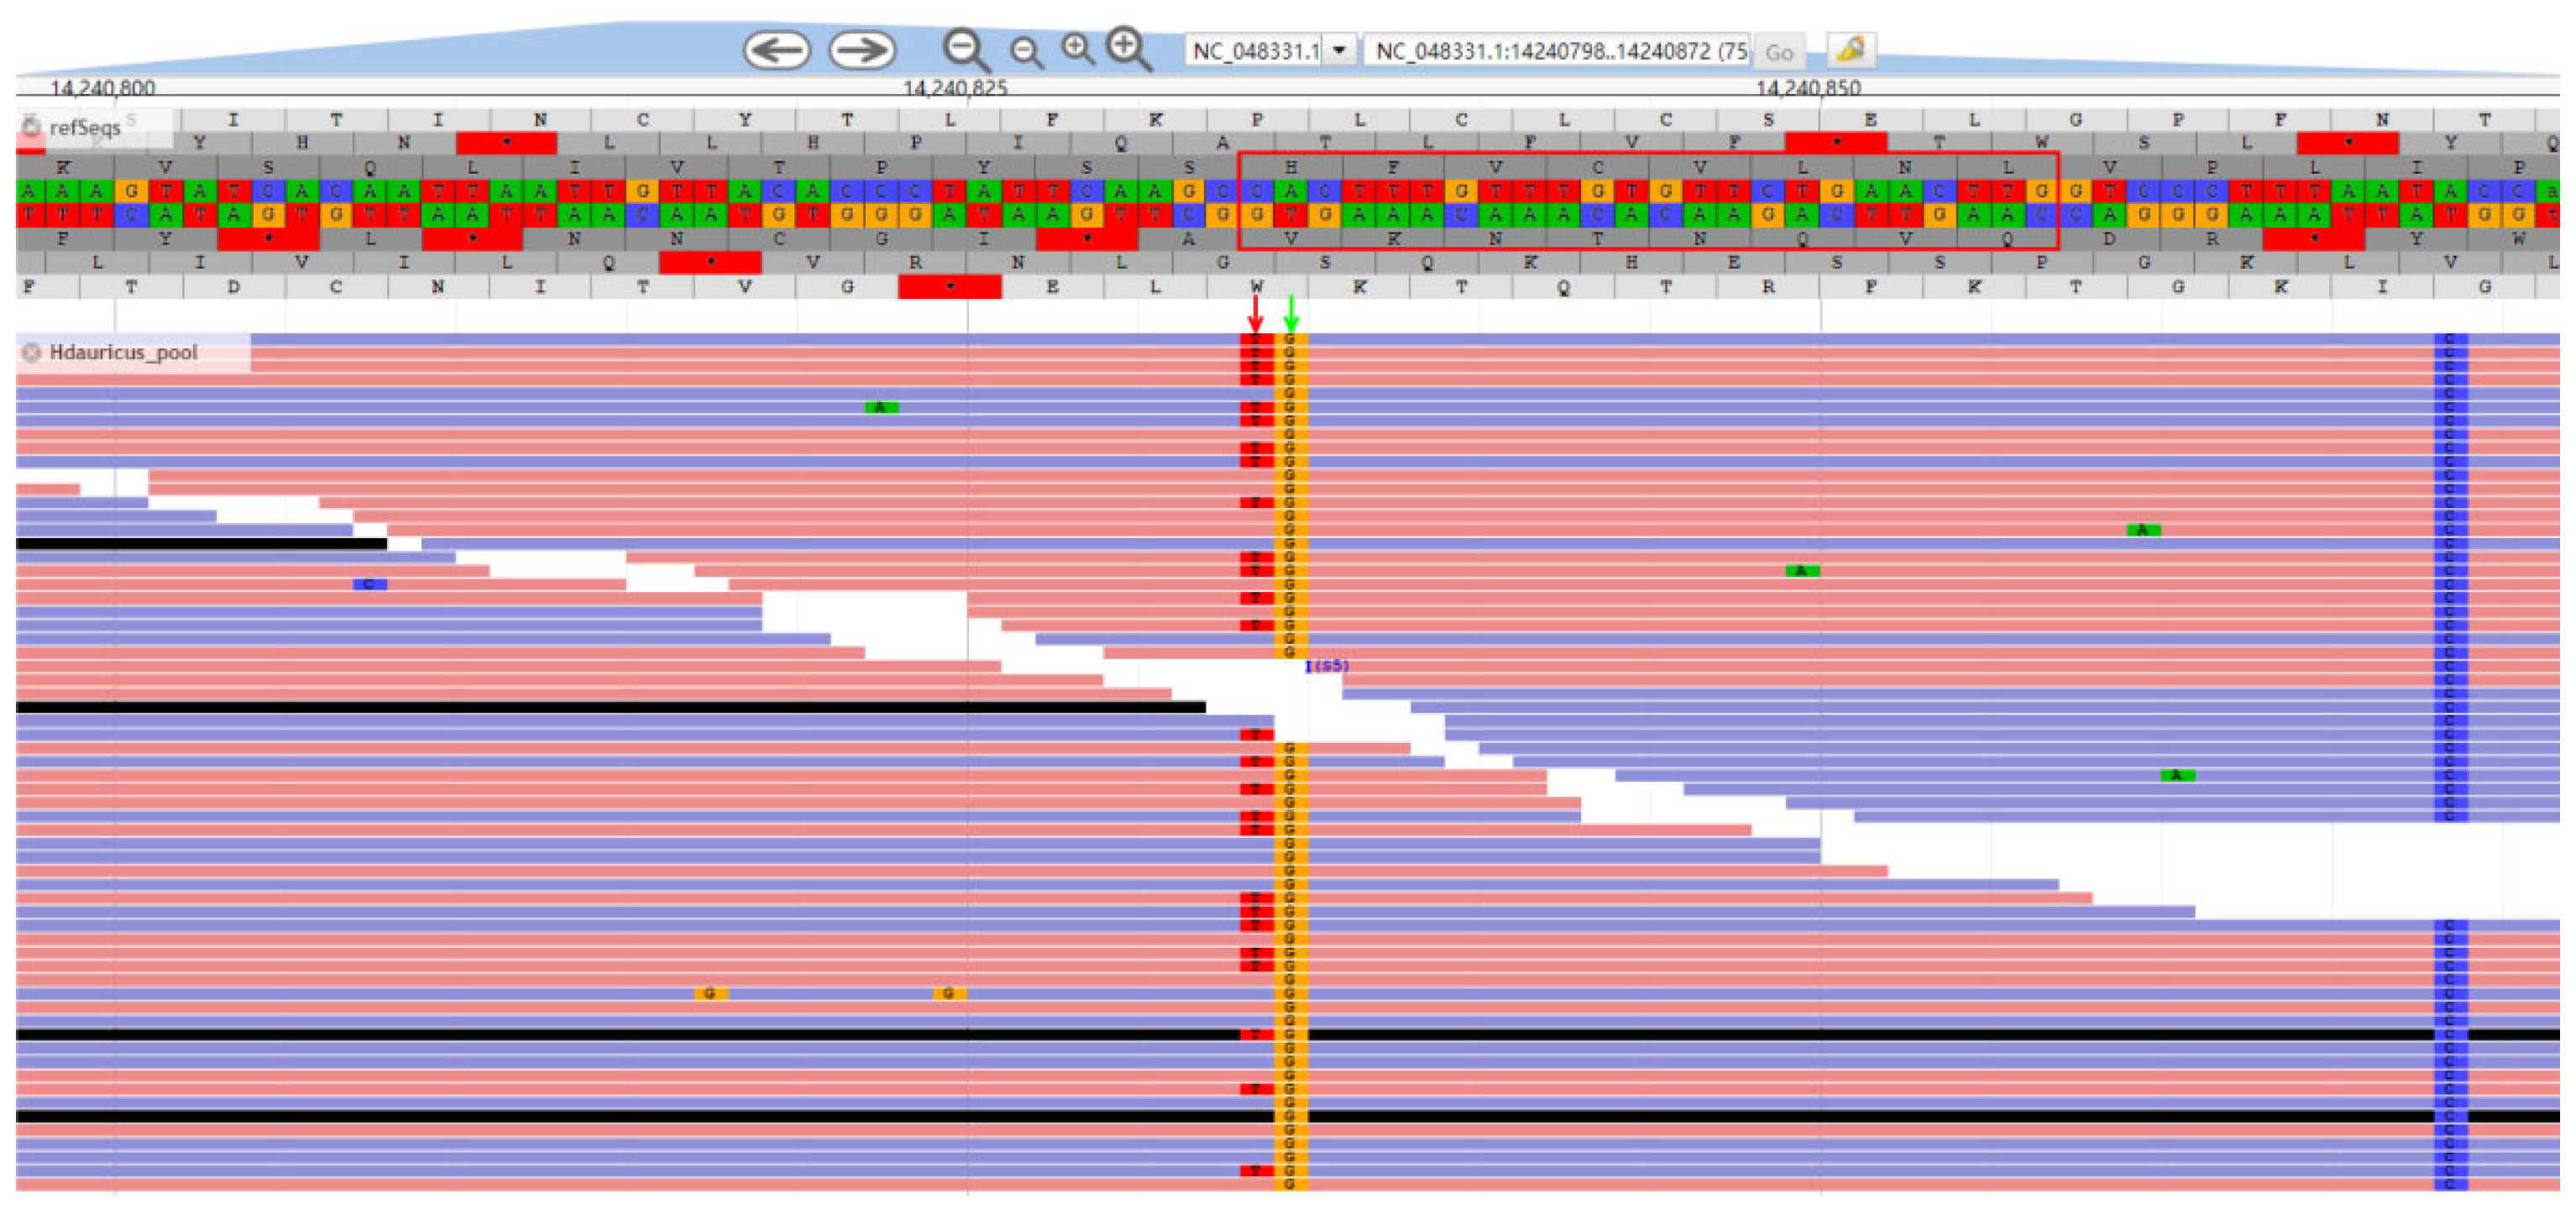The width and height of the screenshot is (2576, 1209).
Task: Click the location coordinates input field
Action: click(x=1556, y=50)
